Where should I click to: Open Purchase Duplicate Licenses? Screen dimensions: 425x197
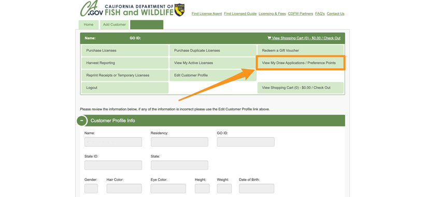(213, 51)
